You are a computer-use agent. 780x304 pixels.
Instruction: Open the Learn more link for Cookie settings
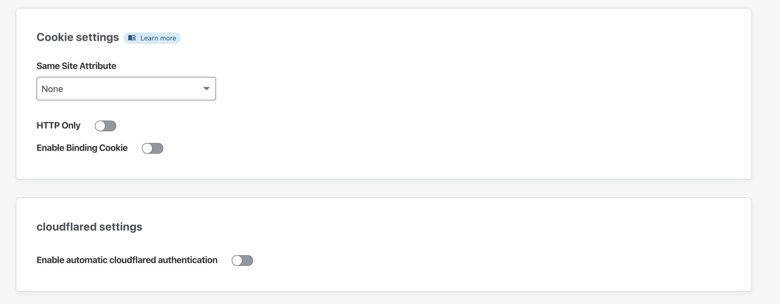pyautogui.click(x=158, y=38)
